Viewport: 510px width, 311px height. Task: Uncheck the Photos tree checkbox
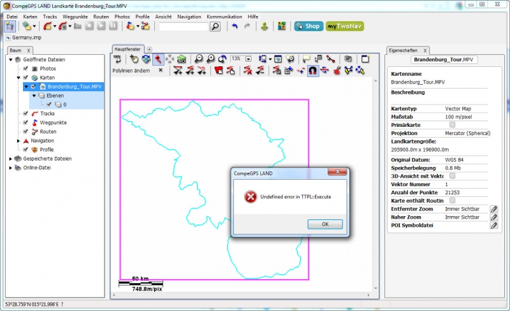click(x=25, y=68)
